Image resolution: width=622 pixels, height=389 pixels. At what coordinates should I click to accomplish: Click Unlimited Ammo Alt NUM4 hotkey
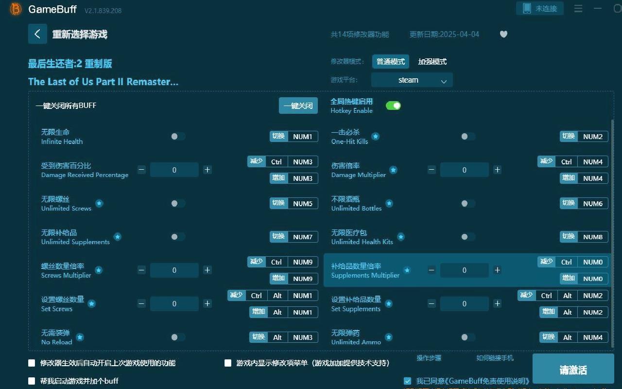coord(574,337)
